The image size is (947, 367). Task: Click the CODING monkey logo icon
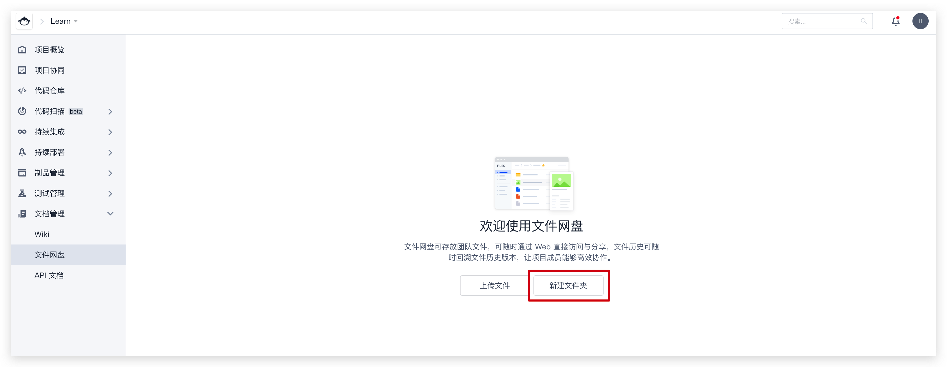click(24, 21)
